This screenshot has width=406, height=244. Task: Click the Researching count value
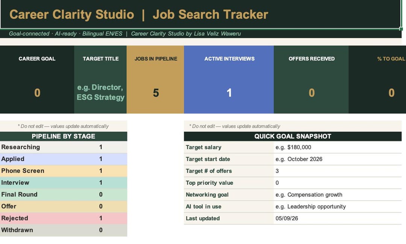(101, 147)
